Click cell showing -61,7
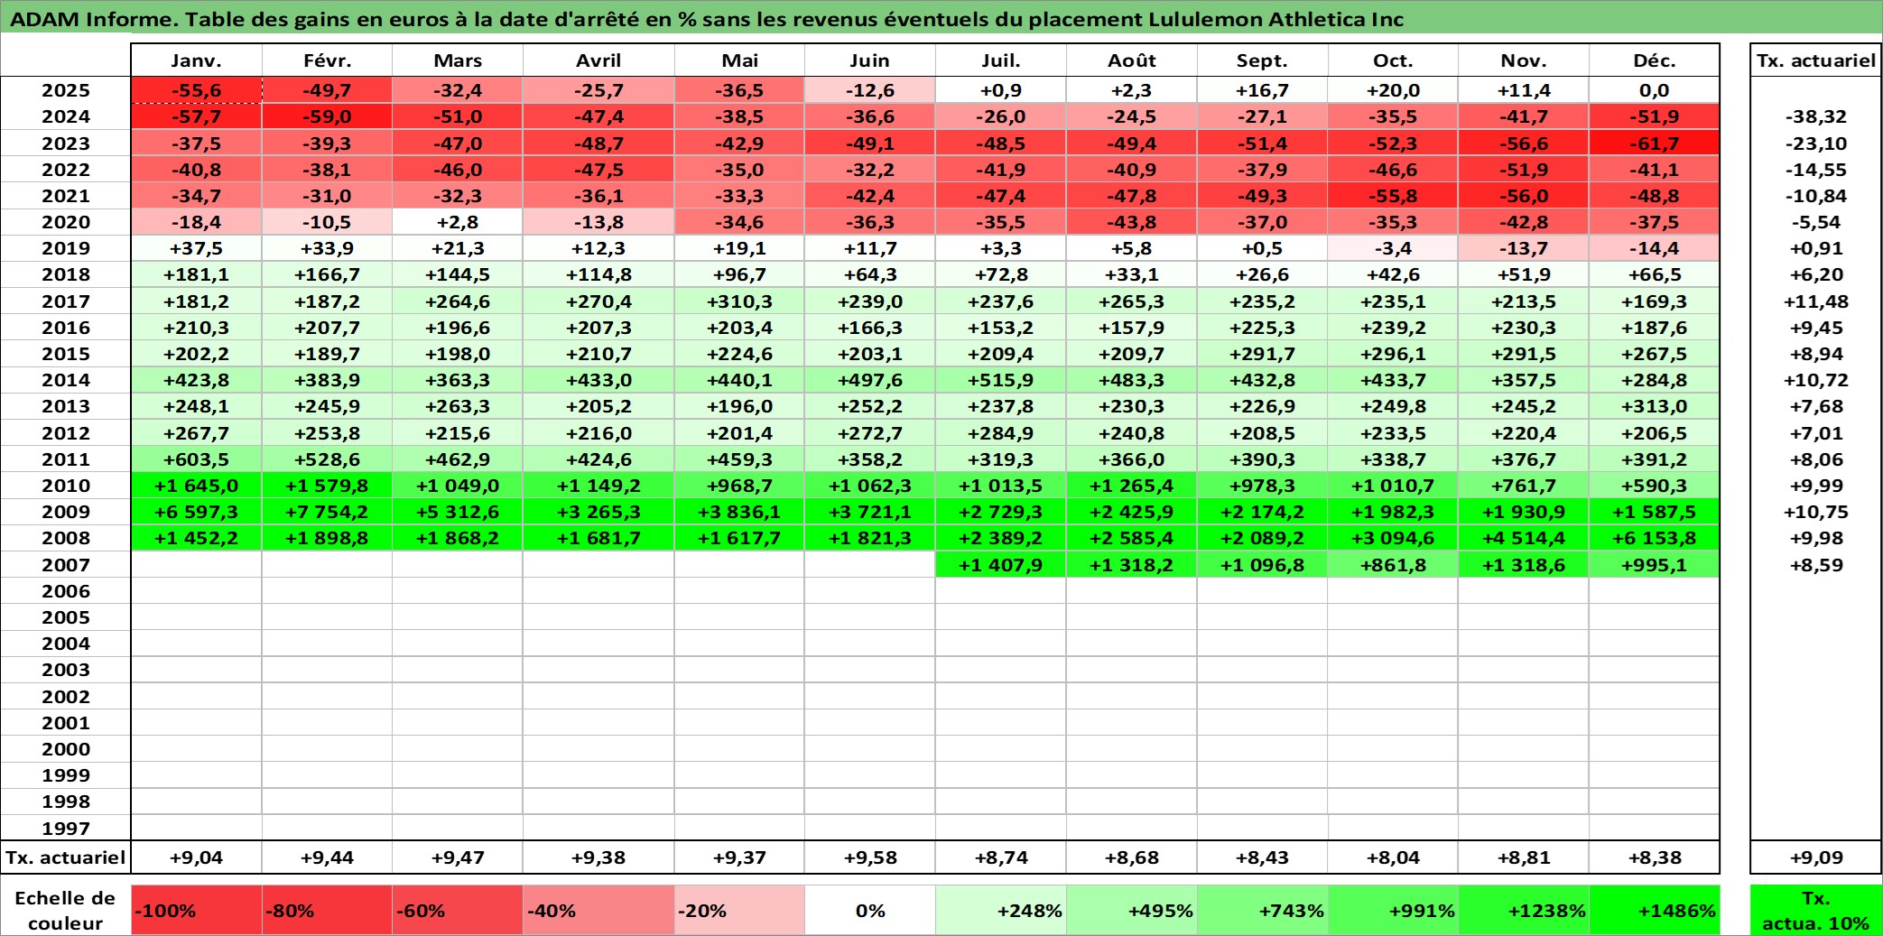1883x936 pixels. (x=1655, y=144)
